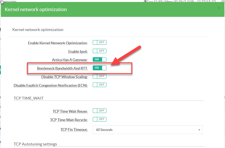225x148 pixels.
Task: Switch off Artica Has A Gateway
Action: point(99,59)
